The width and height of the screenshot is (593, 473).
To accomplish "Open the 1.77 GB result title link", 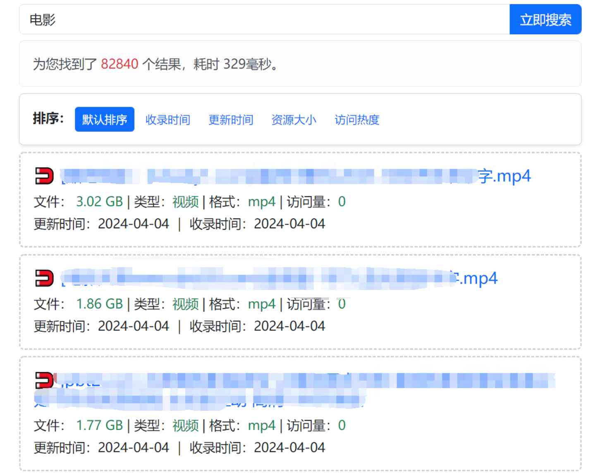I will 294,390.
